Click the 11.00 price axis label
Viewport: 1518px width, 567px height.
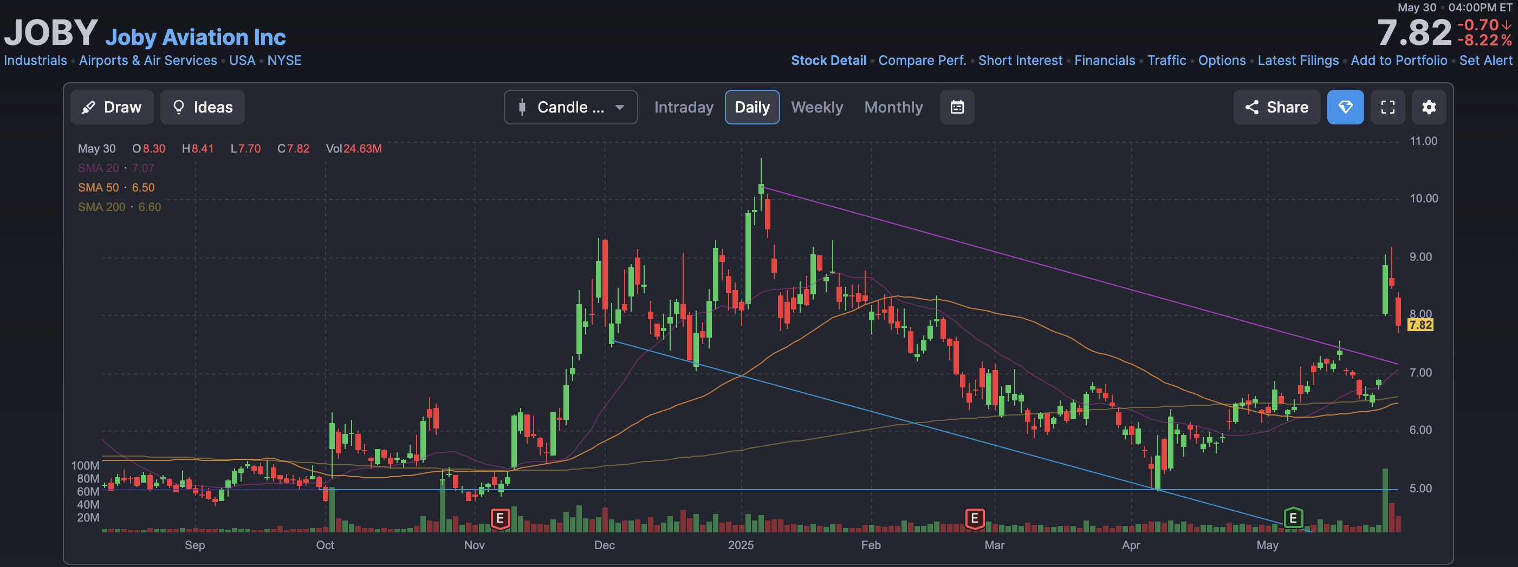[1423, 141]
